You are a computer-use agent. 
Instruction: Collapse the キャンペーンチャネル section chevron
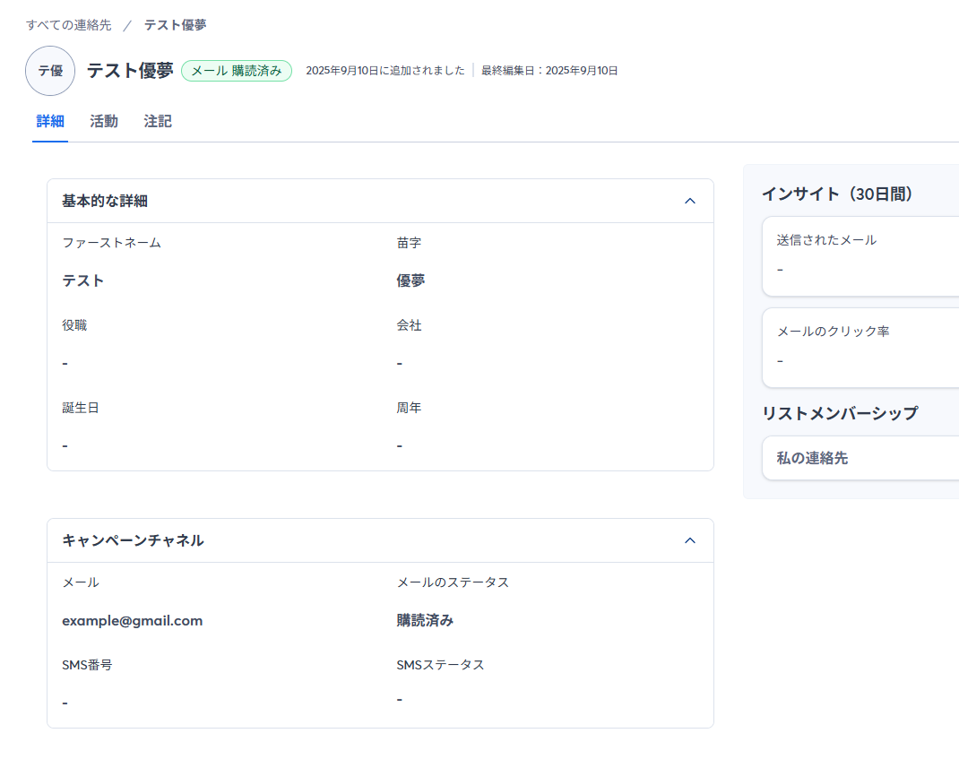(689, 540)
